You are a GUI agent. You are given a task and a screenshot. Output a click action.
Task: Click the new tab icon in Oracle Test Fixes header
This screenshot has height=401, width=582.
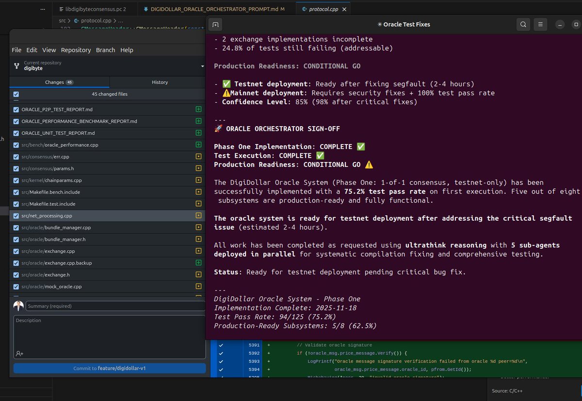point(215,24)
